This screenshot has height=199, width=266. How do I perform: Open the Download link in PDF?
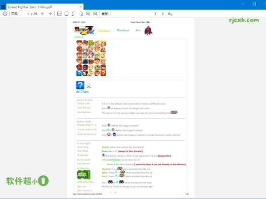point(123,30)
